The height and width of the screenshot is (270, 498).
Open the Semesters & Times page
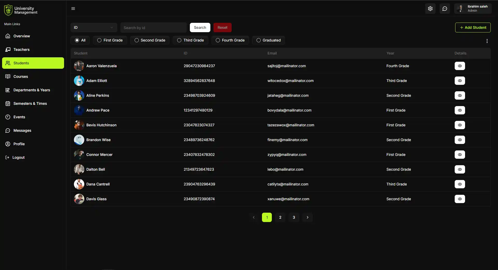pos(30,103)
